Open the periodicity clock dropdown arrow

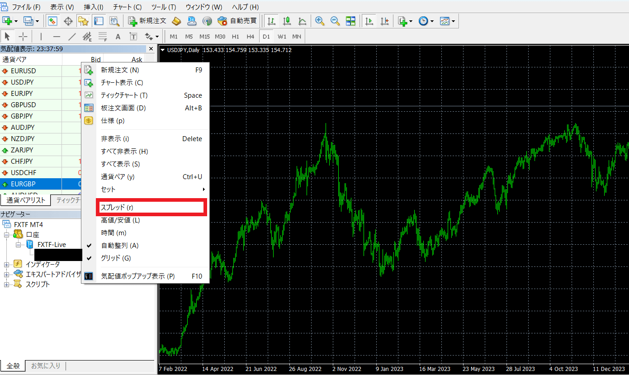pos(432,21)
